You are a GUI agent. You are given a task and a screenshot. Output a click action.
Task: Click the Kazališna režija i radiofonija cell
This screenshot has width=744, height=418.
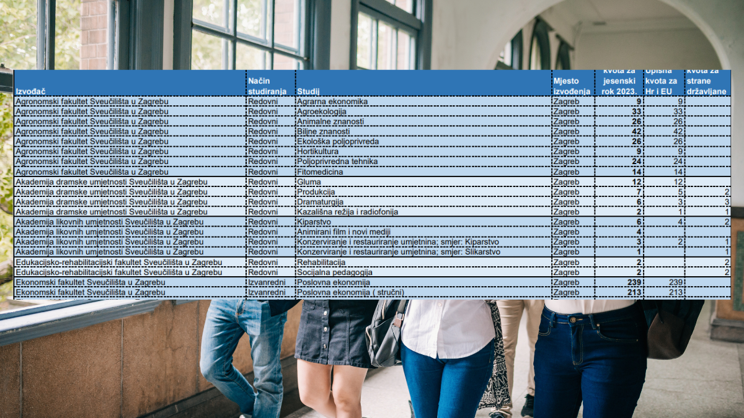pos(423,212)
